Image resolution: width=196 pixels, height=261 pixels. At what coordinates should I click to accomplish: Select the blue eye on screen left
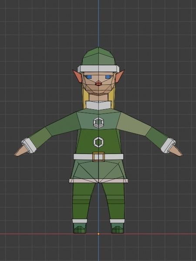click(89, 77)
